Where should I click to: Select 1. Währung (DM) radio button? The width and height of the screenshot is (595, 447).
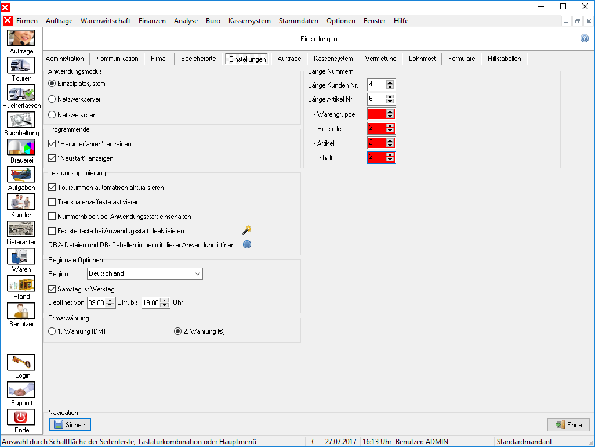pos(52,331)
